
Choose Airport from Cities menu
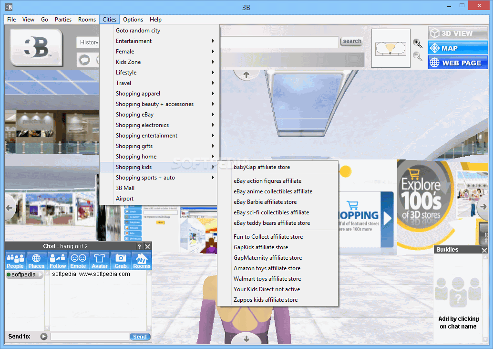click(160, 199)
